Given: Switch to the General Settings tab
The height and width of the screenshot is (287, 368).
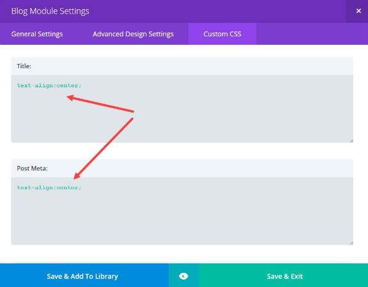Looking at the screenshot, I should (37, 34).
